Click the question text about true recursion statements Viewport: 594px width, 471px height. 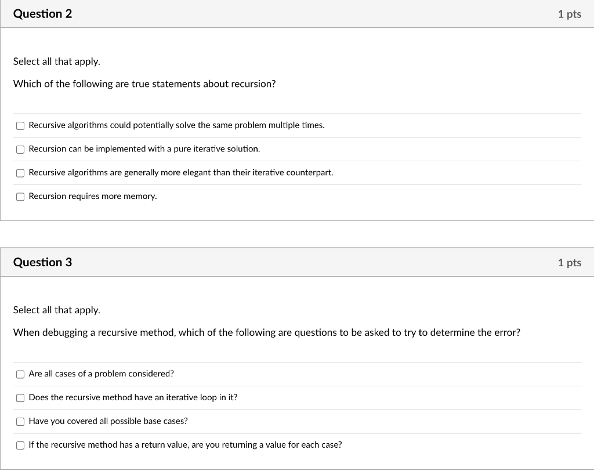pos(144,84)
